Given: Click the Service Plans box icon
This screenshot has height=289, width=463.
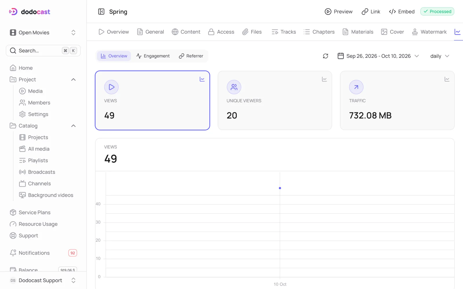Looking at the screenshot, I should (13, 212).
